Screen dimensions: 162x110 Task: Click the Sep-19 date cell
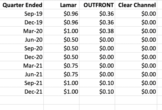point(33,14)
